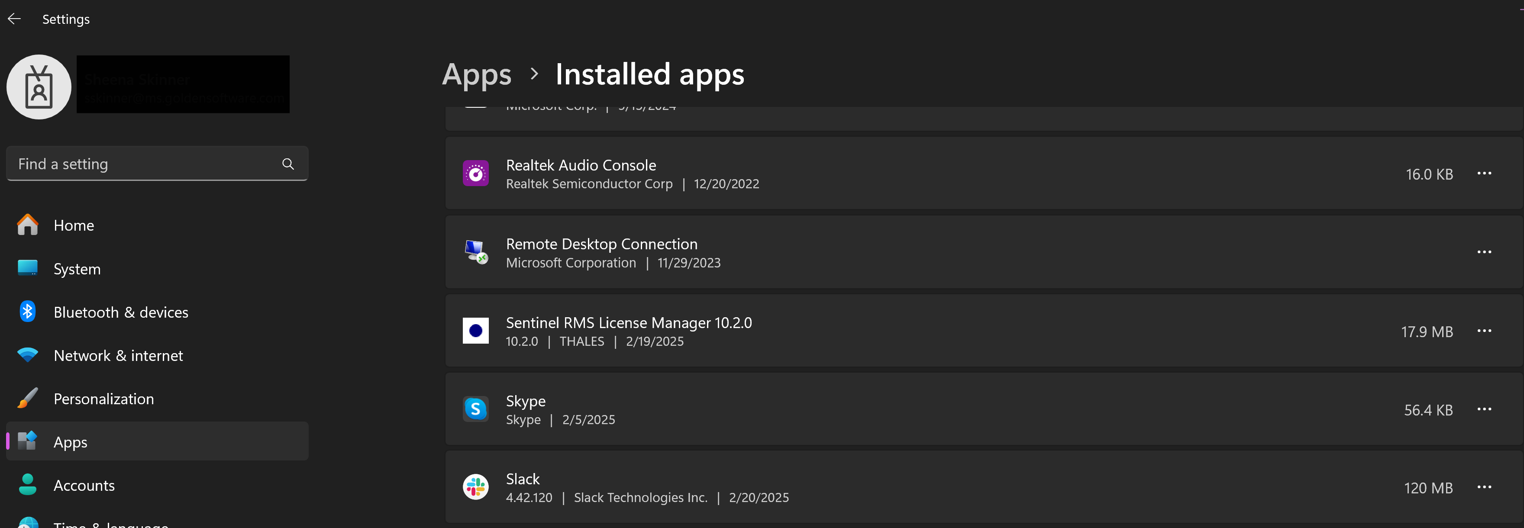Click Remote Desktop Connection app icon
Screen dimensions: 1524x528
476,252
